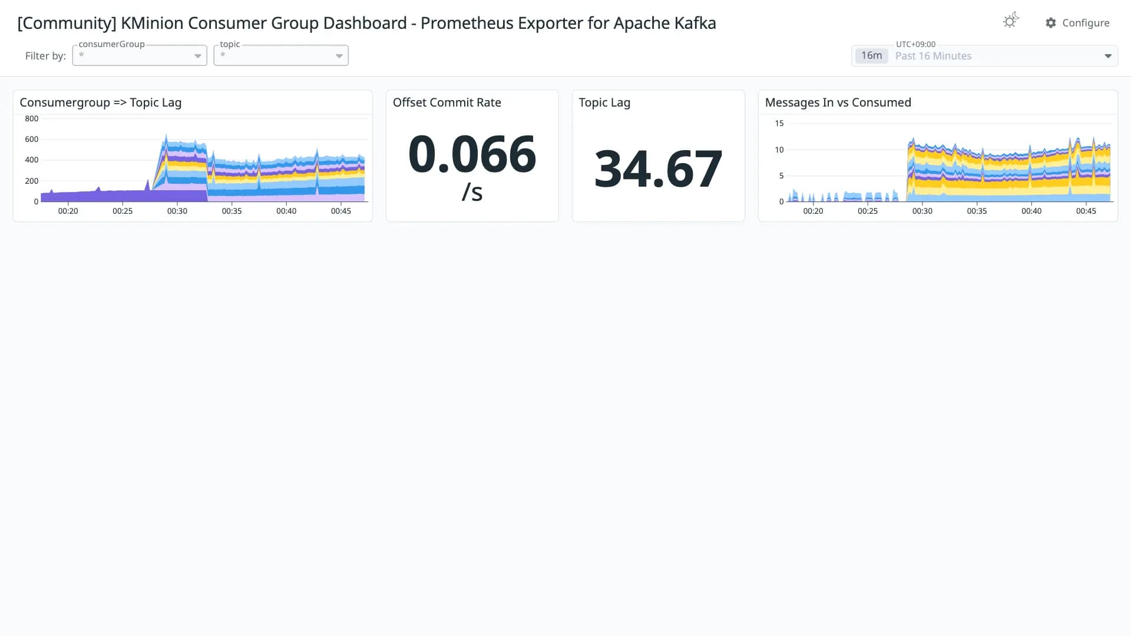Click the time range dropdown arrow

click(1107, 56)
